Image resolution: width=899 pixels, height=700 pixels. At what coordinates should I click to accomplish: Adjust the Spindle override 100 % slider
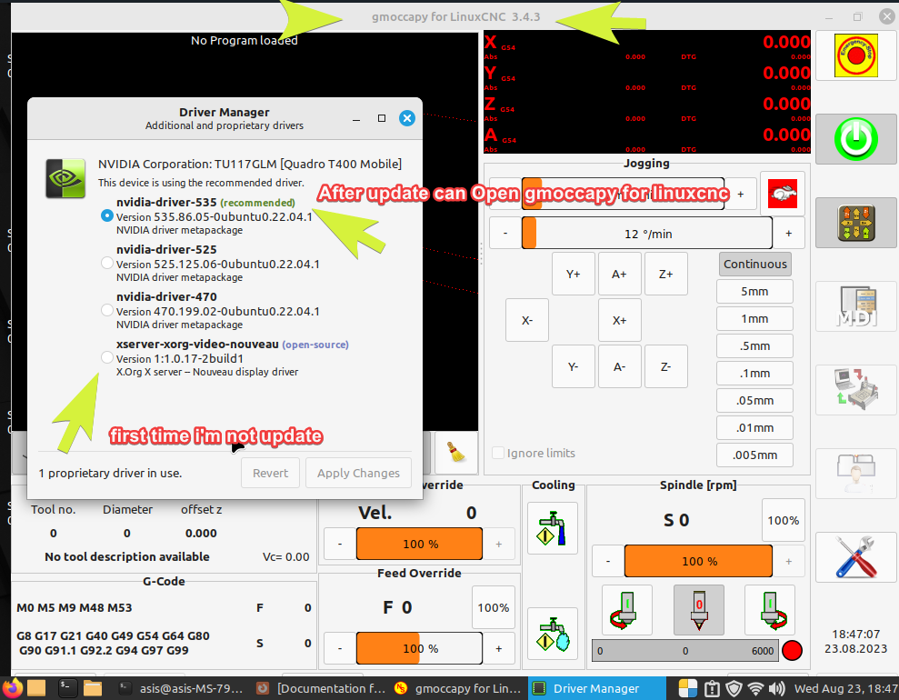(698, 561)
